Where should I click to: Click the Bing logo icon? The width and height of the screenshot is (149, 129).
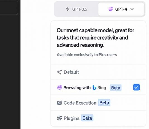click(94, 87)
